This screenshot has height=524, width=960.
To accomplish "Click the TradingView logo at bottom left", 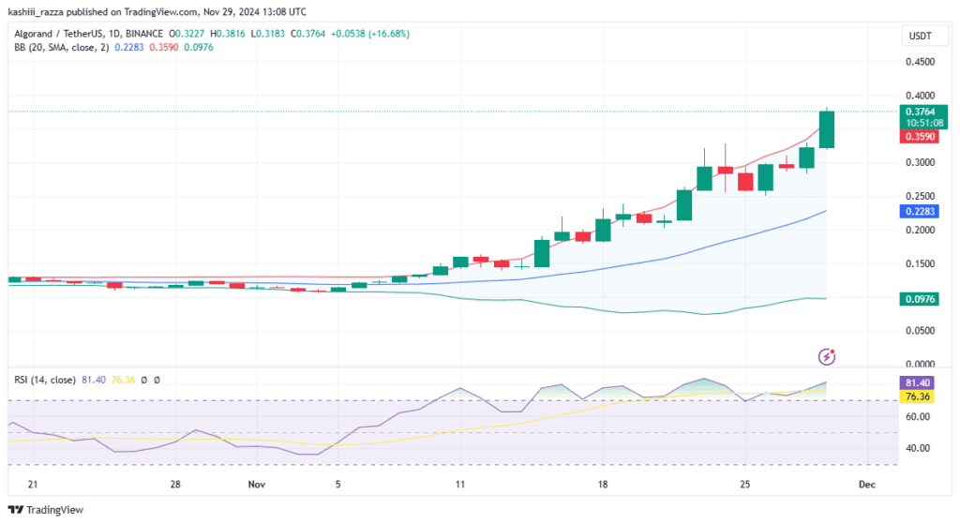I will click(45, 510).
